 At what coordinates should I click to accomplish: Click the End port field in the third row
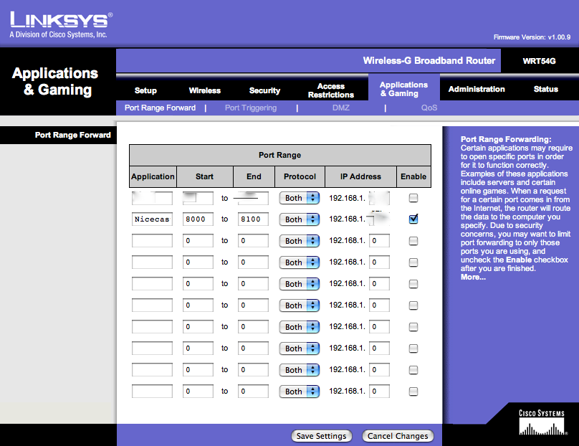pyautogui.click(x=253, y=240)
